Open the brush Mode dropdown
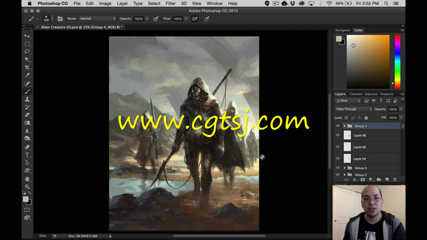 coord(98,19)
